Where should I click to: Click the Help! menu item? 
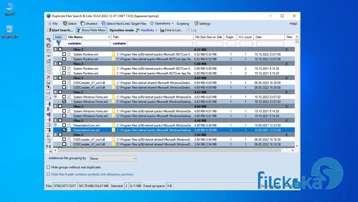point(294,23)
